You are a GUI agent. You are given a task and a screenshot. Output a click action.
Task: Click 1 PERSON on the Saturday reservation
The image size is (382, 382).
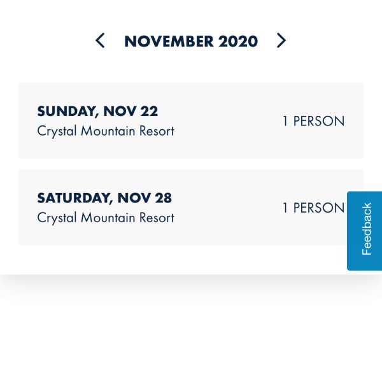(x=313, y=208)
